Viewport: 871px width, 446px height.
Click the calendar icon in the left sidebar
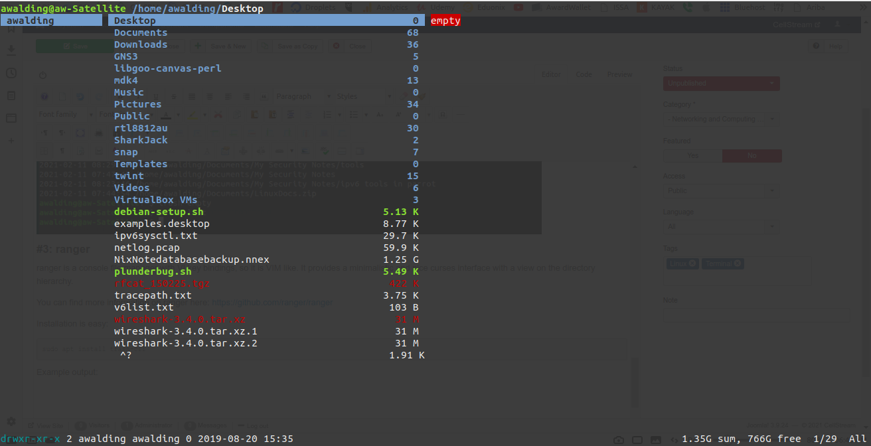point(11,118)
